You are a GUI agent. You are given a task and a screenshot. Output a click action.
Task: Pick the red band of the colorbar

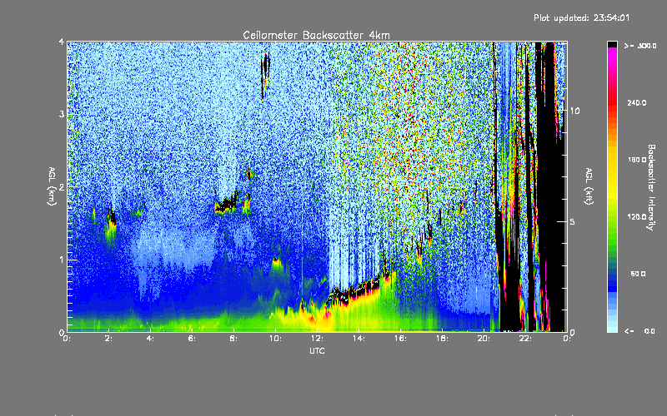(612, 102)
